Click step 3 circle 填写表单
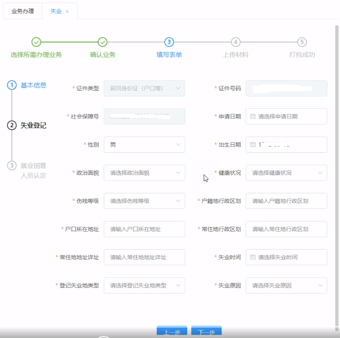Viewport: 340px width, 338px height. tap(169, 42)
